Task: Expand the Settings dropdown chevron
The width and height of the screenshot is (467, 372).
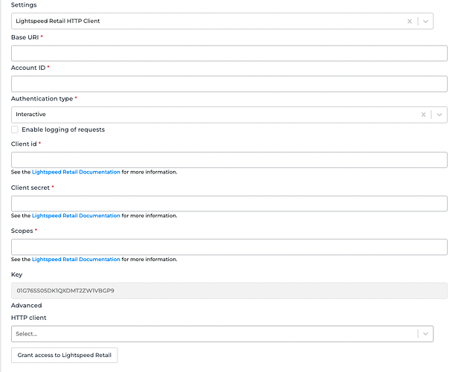Action: [x=425, y=22]
